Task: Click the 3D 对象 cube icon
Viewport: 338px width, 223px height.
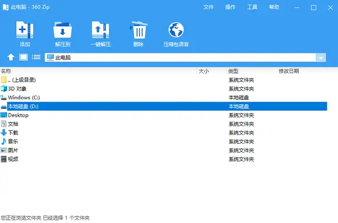Action: [x=4, y=89]
